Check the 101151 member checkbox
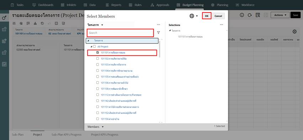Viewport: 303px width, 140px height. (x=97, y=107)
